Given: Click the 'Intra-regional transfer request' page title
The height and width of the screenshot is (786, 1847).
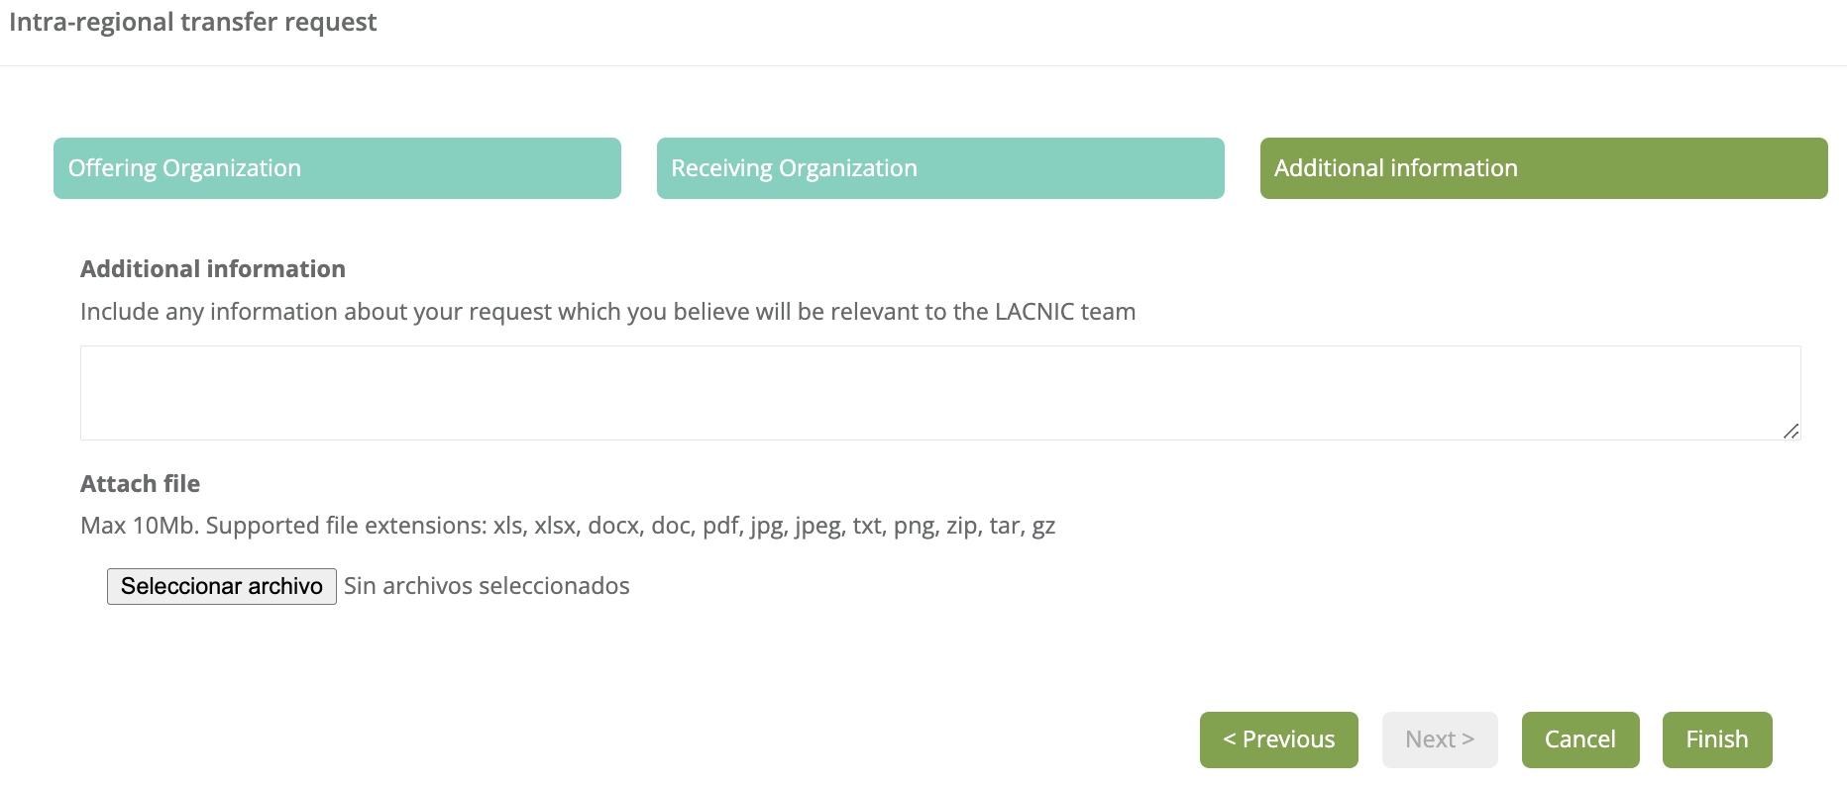Looking at the screenshot, I should point(192,22).
